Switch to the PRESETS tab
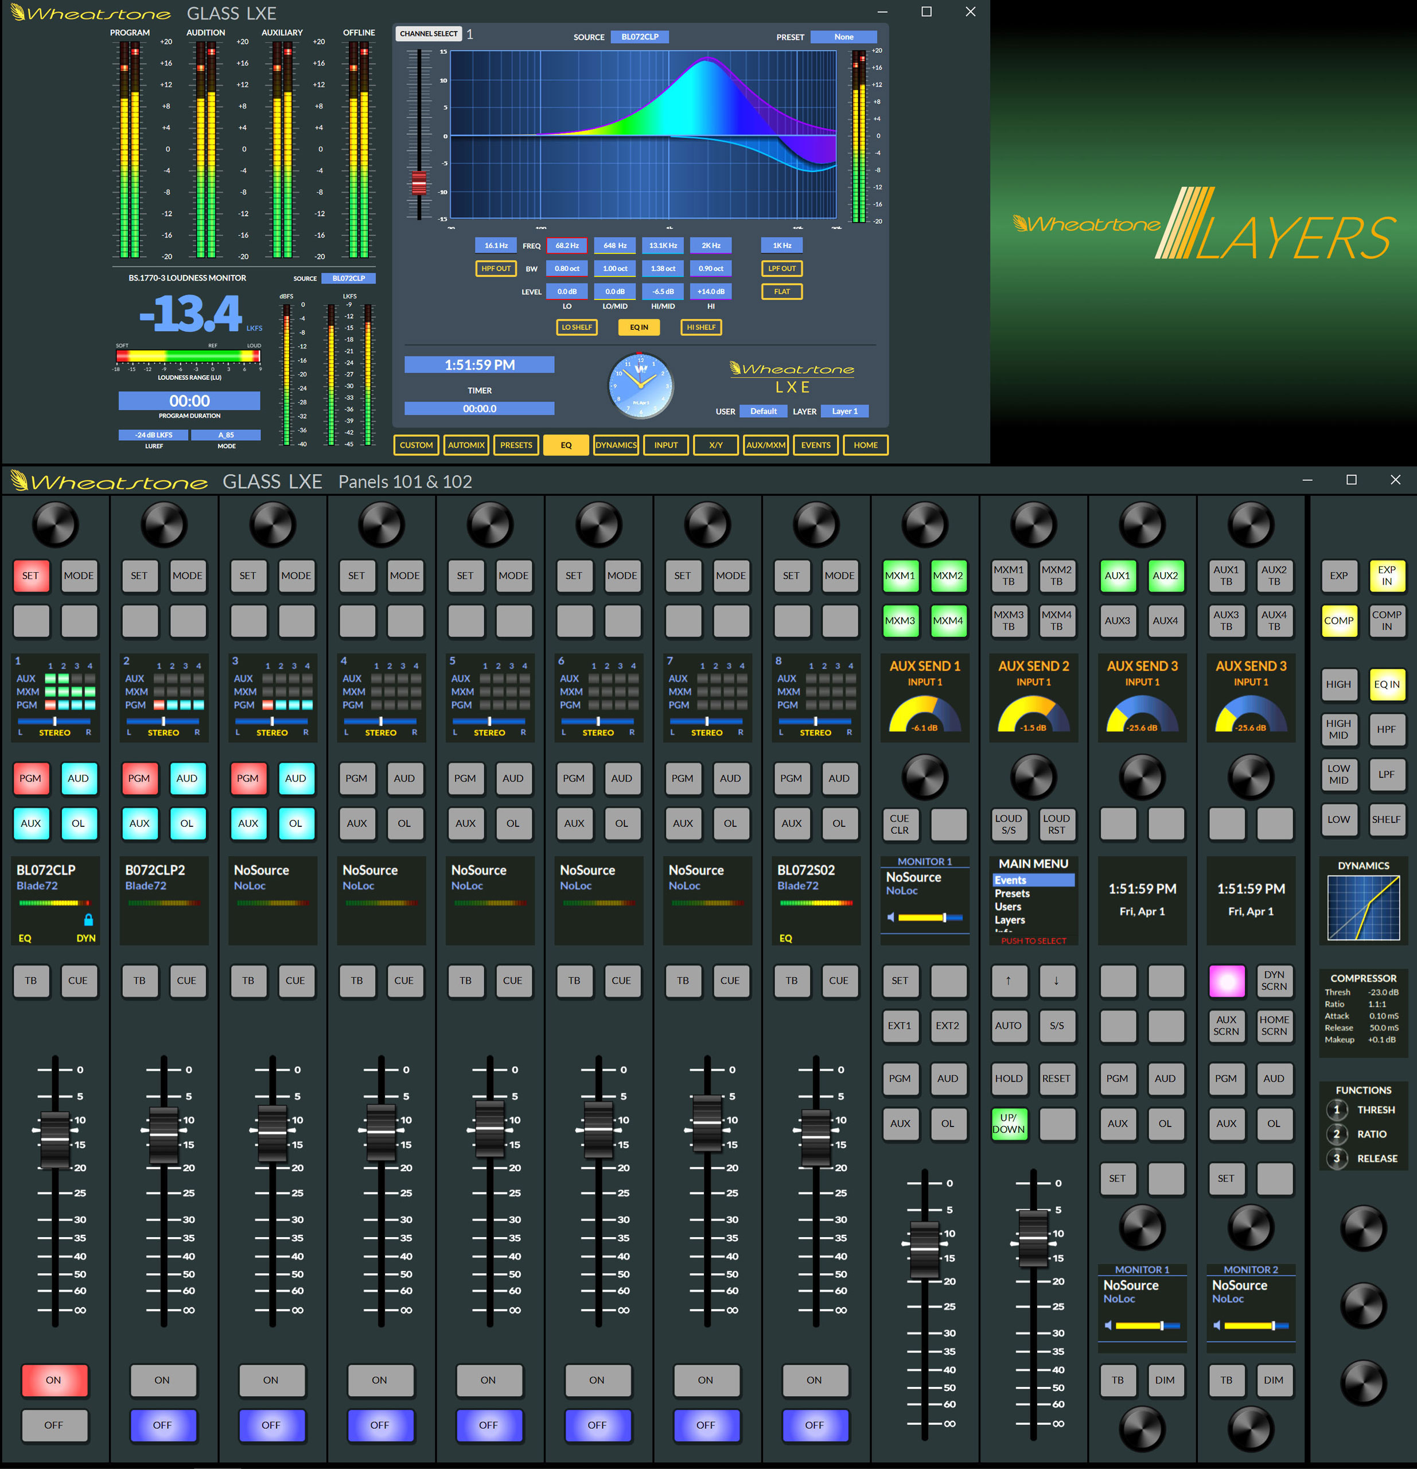The width and height of the screenshot is (1417, 1469). pos(516,445)
